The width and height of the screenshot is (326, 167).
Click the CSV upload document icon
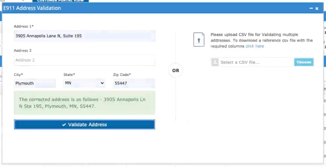tap(199, 40)
